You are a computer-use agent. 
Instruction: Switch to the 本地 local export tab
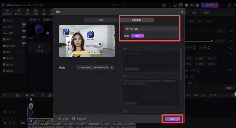coord(101,20)
